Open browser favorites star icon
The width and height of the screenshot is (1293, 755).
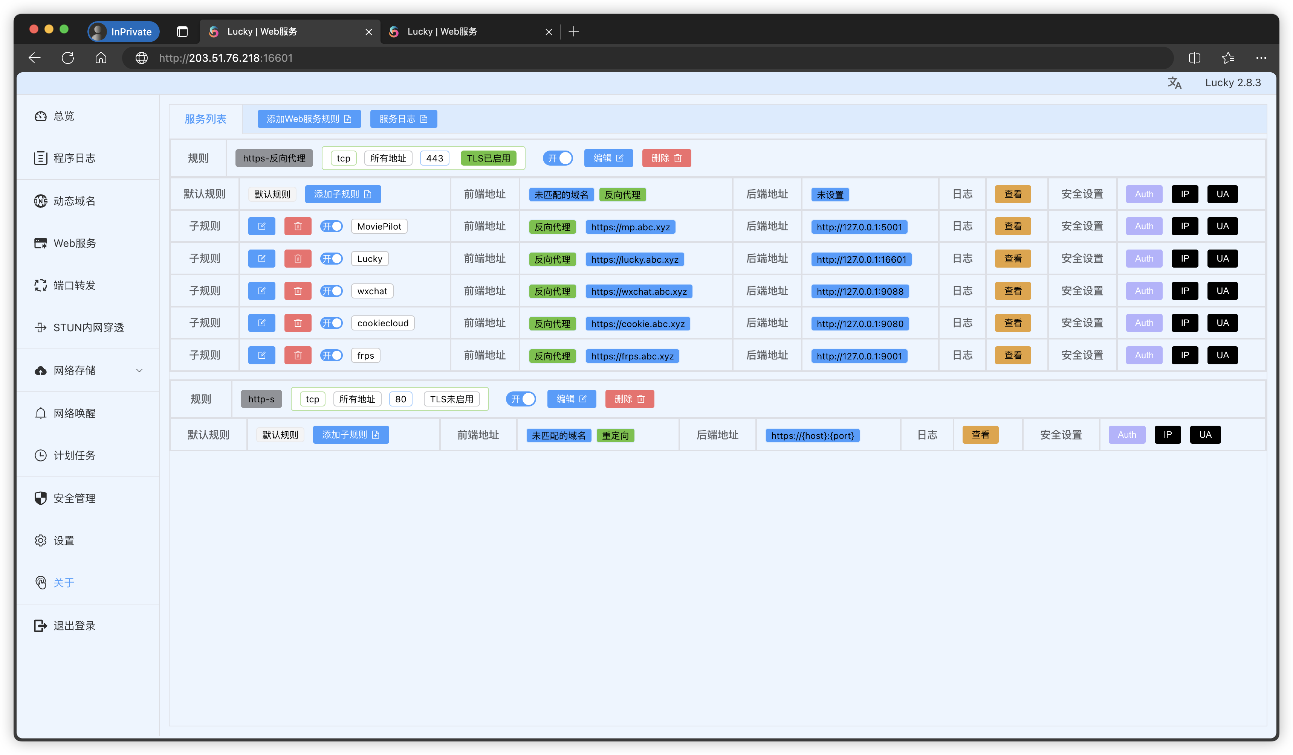1228,58
